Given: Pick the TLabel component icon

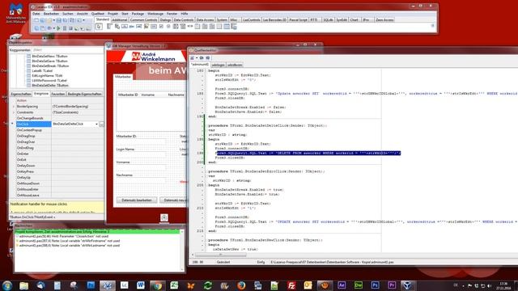Looking at the screenshot, I should 132,27.
